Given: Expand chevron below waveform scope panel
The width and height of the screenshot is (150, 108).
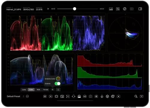Looking at the screenshot, I should [x=40, y=87].
